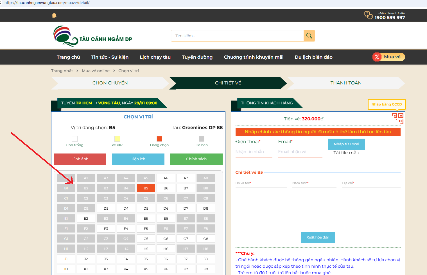427x275 pixels.
Task: Open the Lịch chạy tàu menu
Action: coord(155,57)
